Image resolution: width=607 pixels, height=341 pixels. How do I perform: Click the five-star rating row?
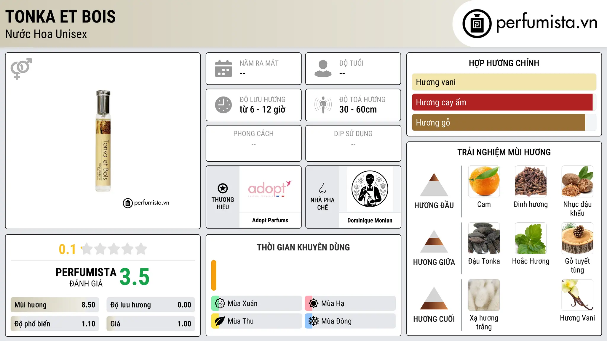point(114,249)
